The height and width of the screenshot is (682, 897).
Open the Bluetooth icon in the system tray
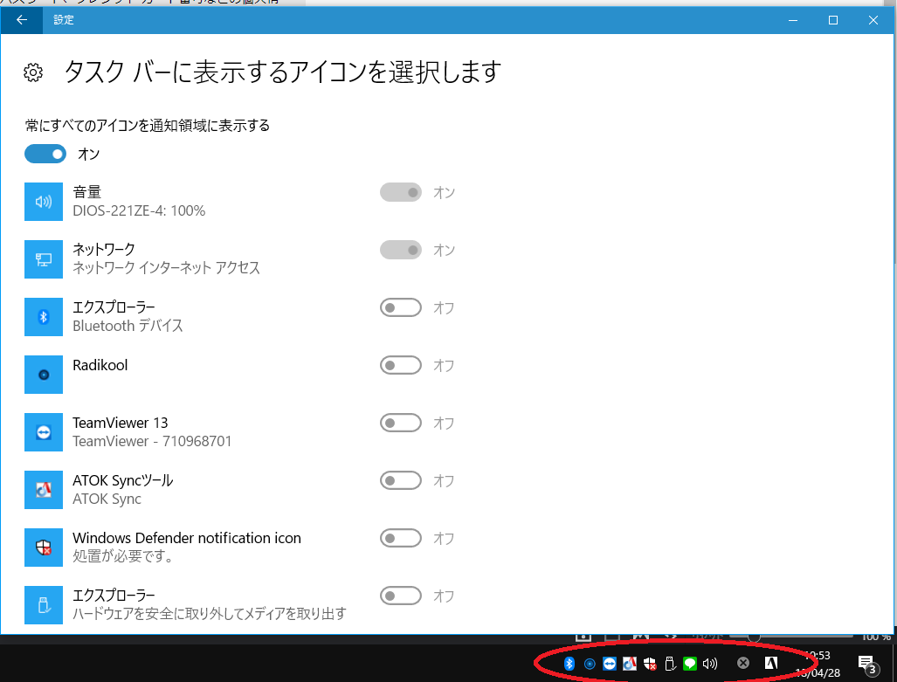(569, 663)
